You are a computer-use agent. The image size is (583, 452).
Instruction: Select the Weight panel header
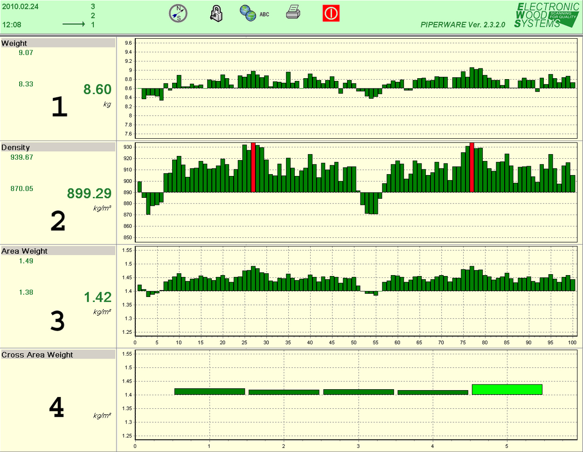(58, 43)
